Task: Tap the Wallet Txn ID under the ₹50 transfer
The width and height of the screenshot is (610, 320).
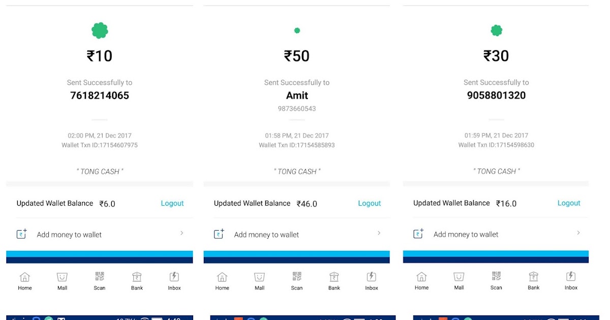Action: 296,145
